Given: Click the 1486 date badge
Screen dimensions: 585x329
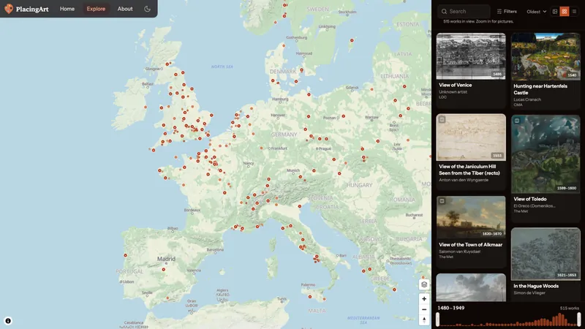Looking at the screenshot, I should [497, 75].
